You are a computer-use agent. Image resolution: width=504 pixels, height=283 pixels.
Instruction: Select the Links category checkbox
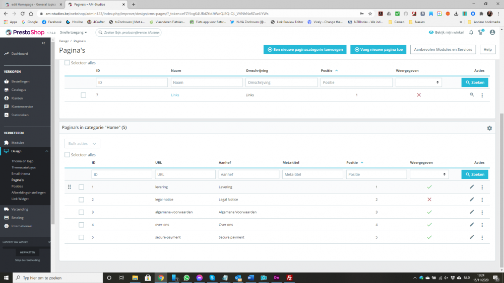(83, 95)
